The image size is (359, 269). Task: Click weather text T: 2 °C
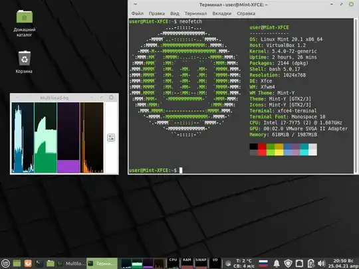click(x=244, y=261)
